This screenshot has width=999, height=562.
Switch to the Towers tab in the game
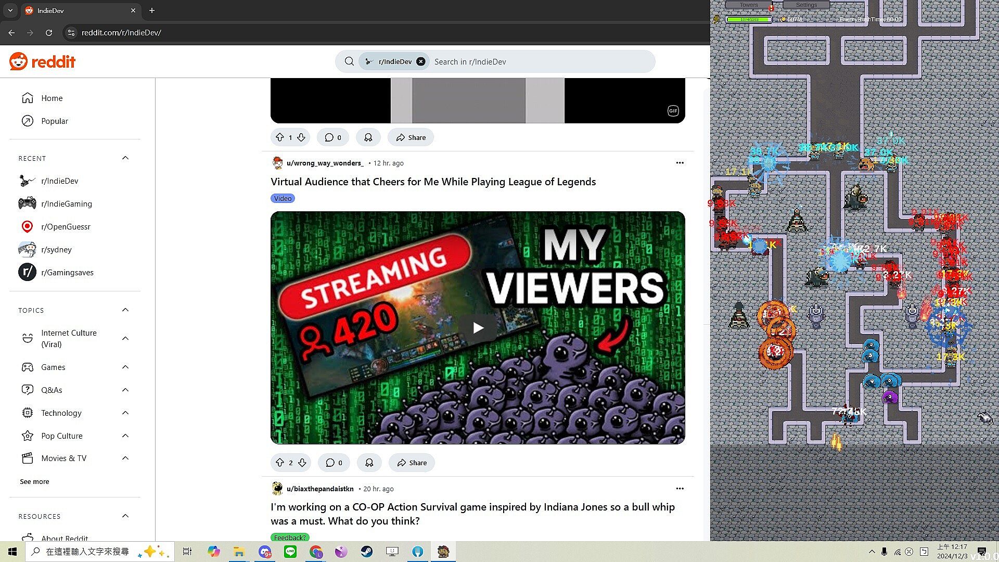pyautogui.click(x=749, y=5)
